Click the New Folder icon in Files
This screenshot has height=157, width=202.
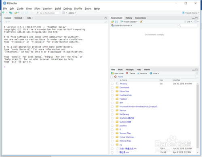112,73
